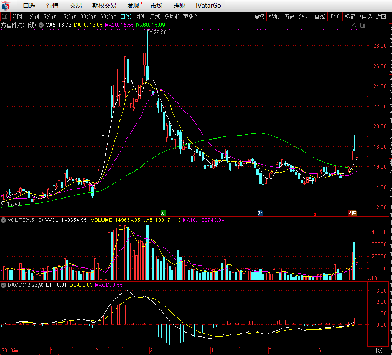
Task: Select the 1分钟 period
Action: pos(33,17)
